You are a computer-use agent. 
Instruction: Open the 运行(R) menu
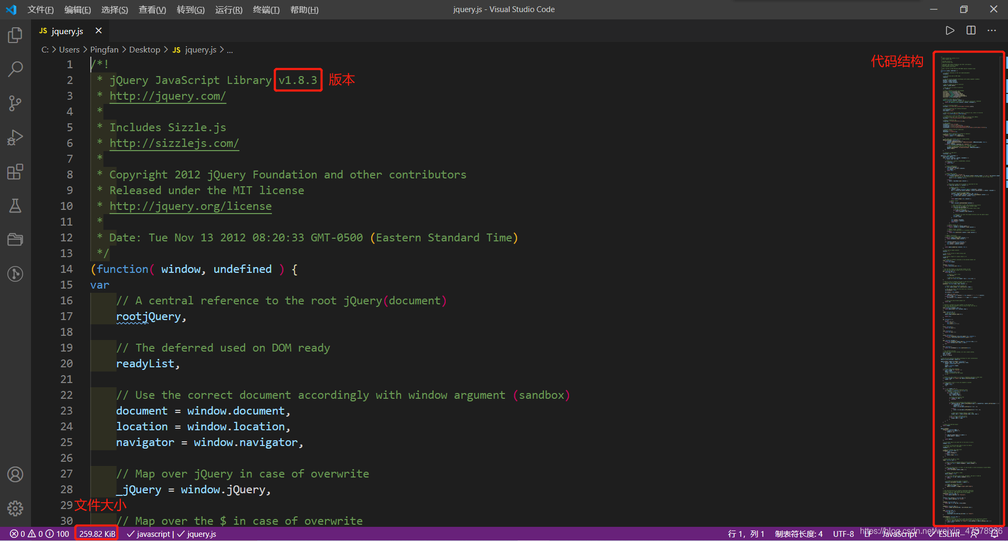[229, 9]
